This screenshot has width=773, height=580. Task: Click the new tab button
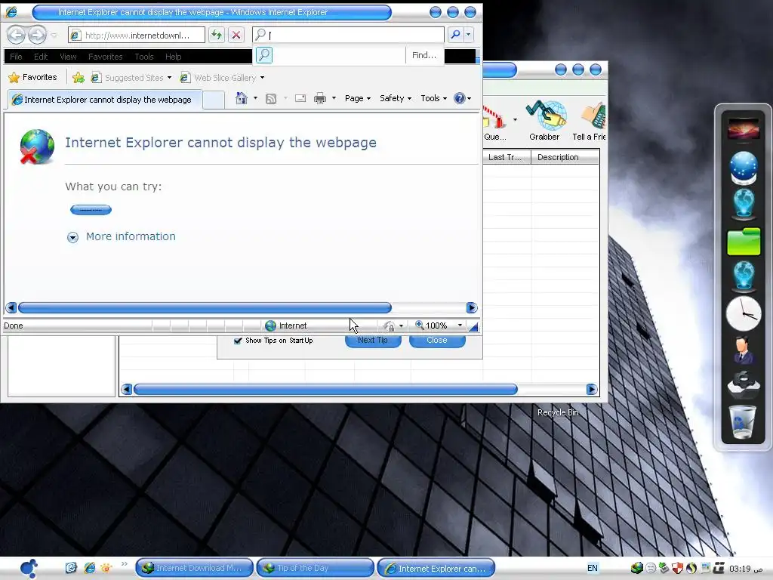click(x=214, y=100)
